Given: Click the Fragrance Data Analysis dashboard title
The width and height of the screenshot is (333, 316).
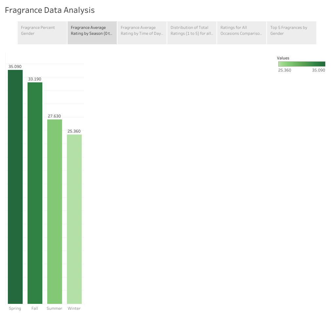Looking at the screenshot, I should (50, 10).
